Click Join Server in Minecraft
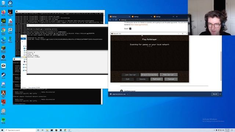This screenshot has width=235, height=132. click(130, 75)
